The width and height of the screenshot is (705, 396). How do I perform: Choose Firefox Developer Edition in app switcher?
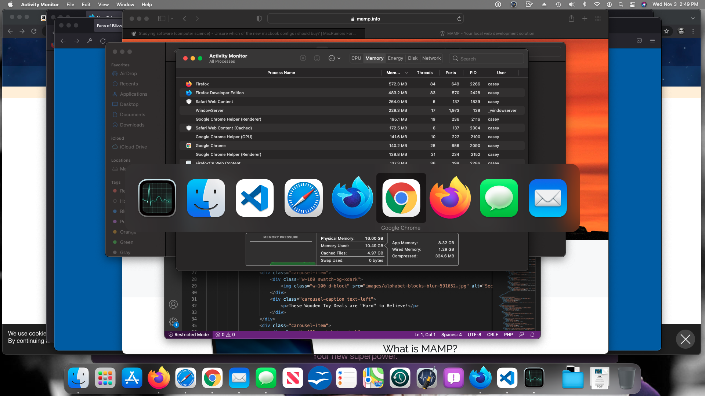point(352,198)
